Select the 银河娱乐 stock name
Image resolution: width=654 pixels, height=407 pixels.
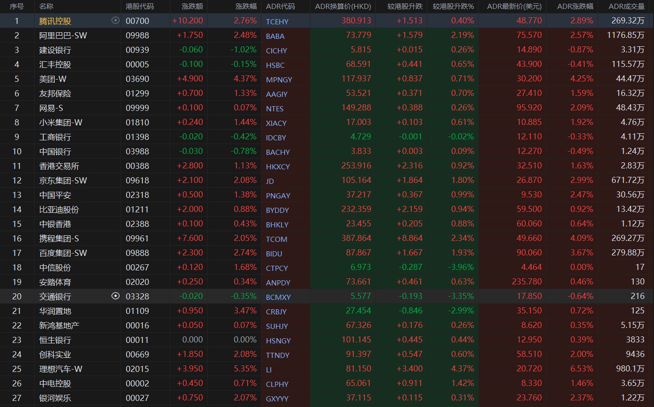tap(55, 398)
